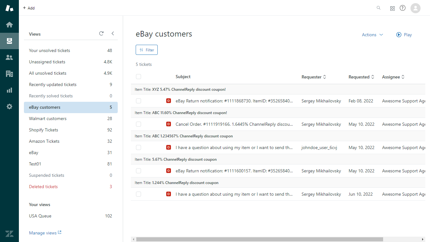Click open status badge on johndoe_user_6cvj ticket

click(x=168, y=147)
